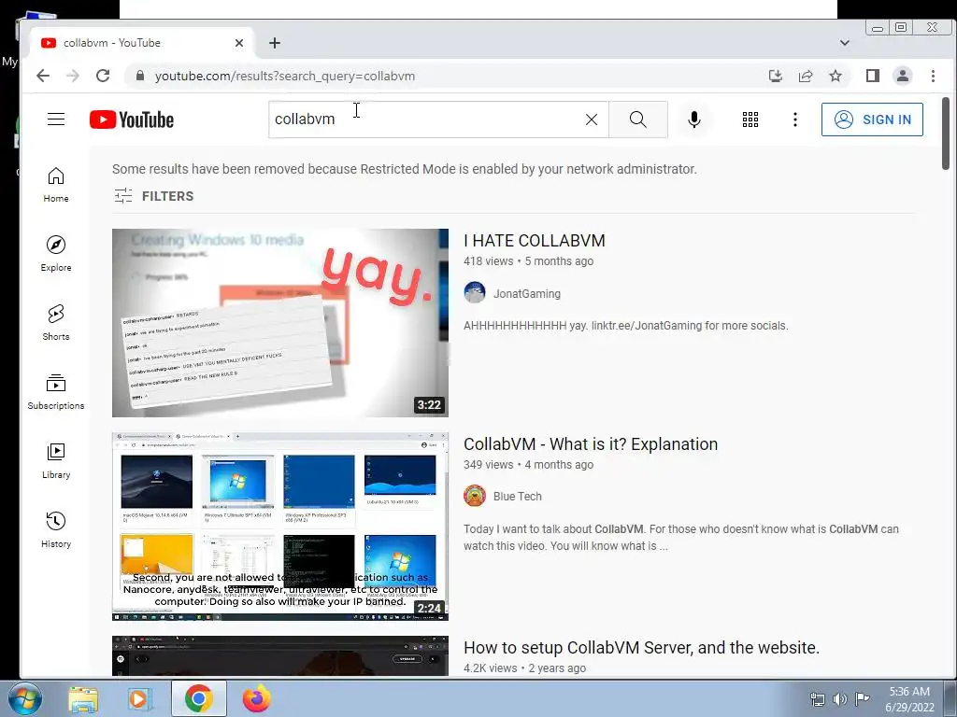The image size is (957, 717).
Task: Open How to setup CollabVM Server video
Action: tap(641, 648)
